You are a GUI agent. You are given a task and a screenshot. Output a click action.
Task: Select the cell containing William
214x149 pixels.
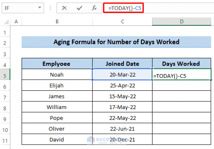pos(57,107)
